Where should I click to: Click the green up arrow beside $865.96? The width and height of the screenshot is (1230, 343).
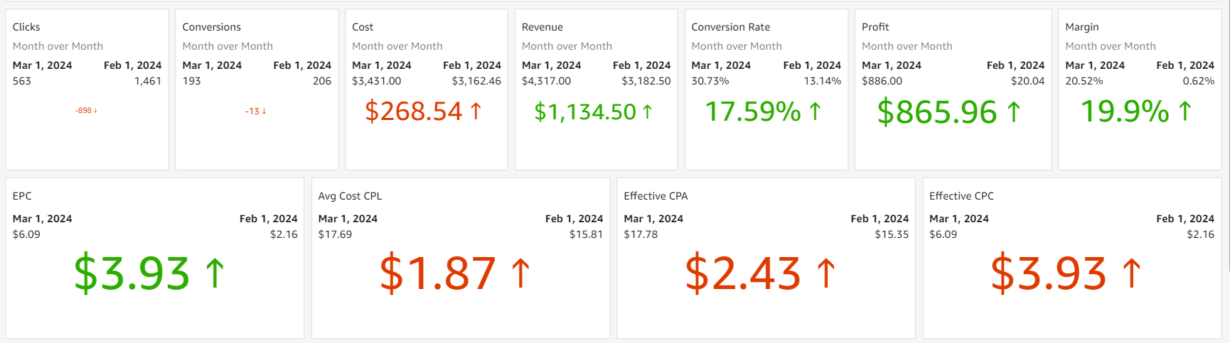click(x=1014, y=112)
